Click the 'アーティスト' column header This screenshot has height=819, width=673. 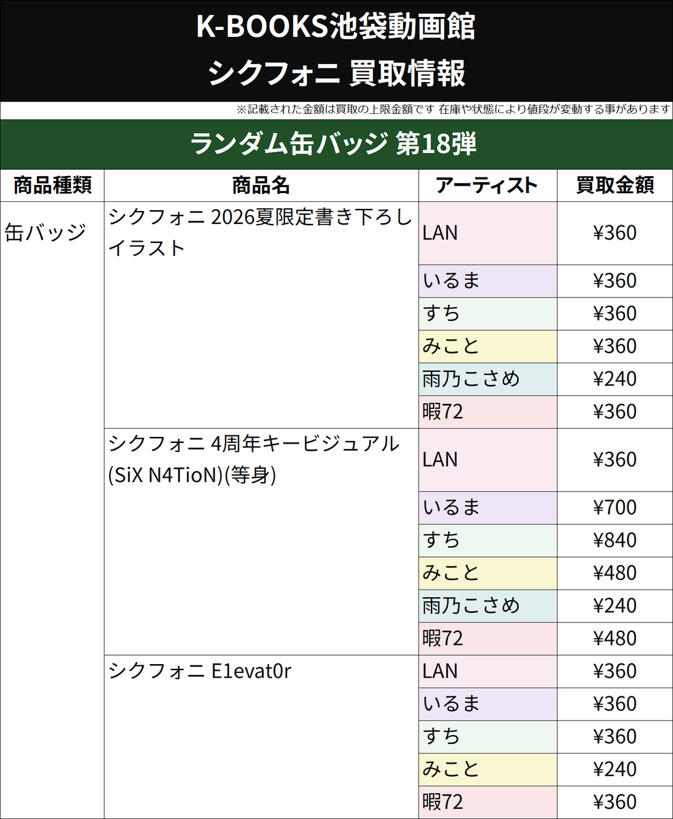coord(488,185)
